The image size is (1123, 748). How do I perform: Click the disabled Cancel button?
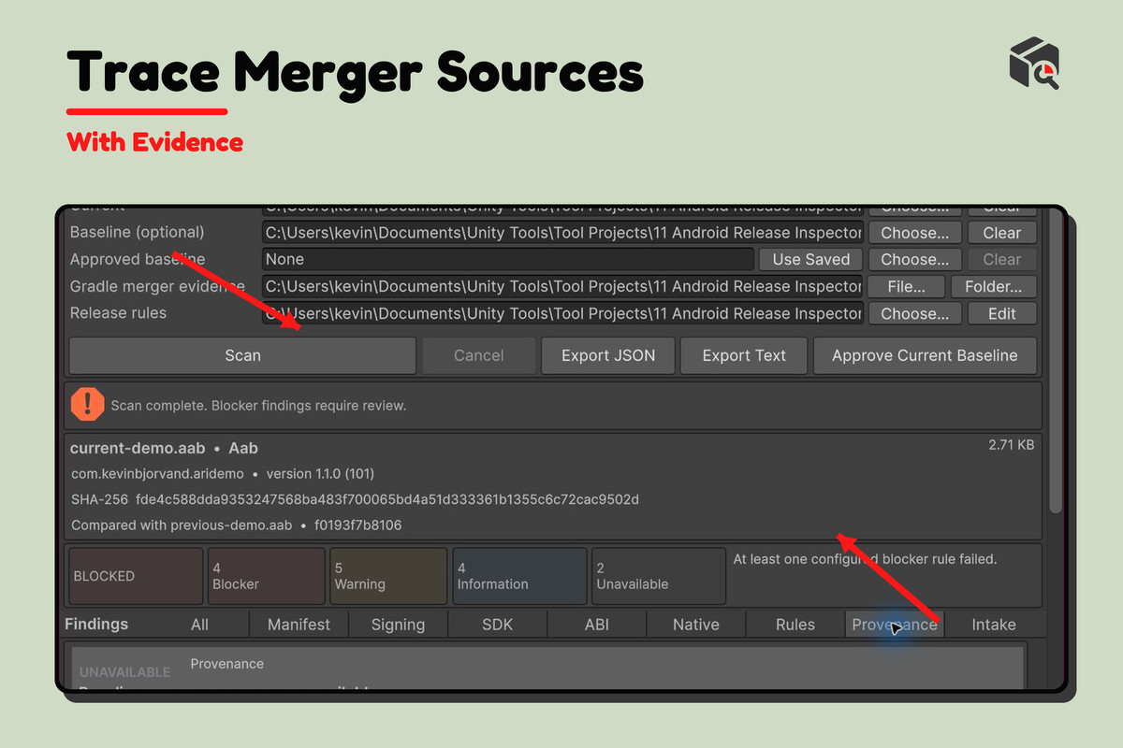point(479,355)
